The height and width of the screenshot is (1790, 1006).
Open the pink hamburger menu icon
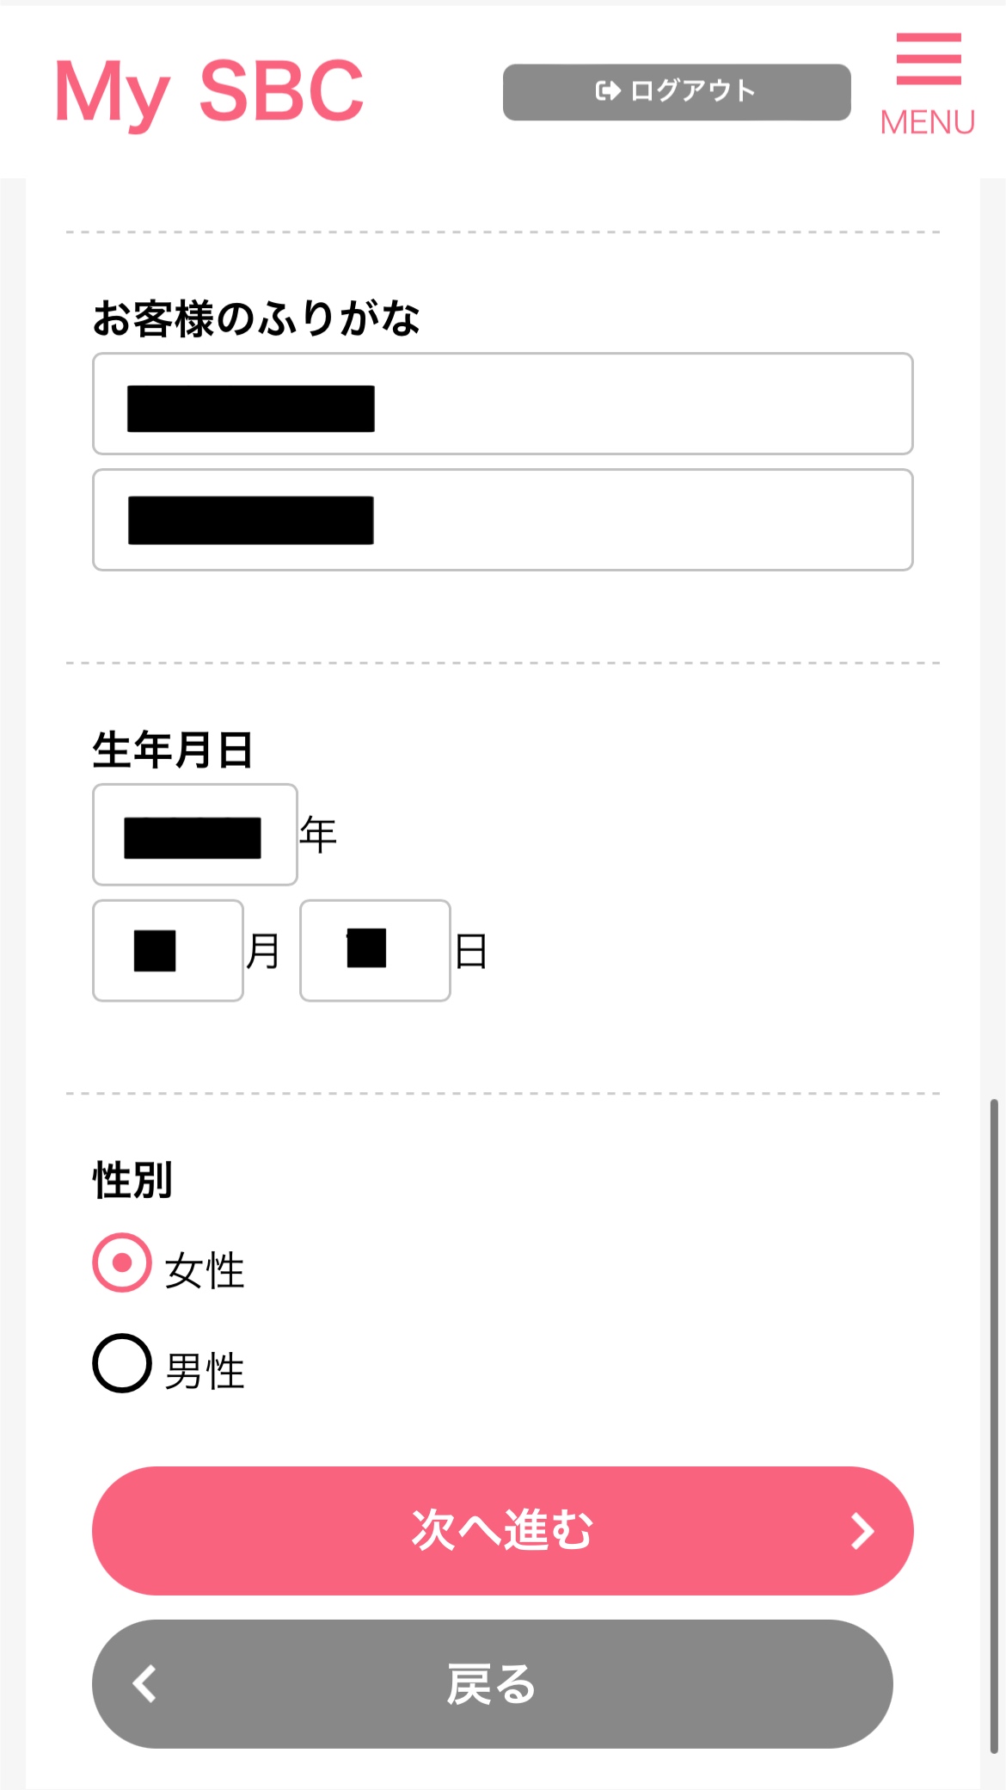coord(929,59)
